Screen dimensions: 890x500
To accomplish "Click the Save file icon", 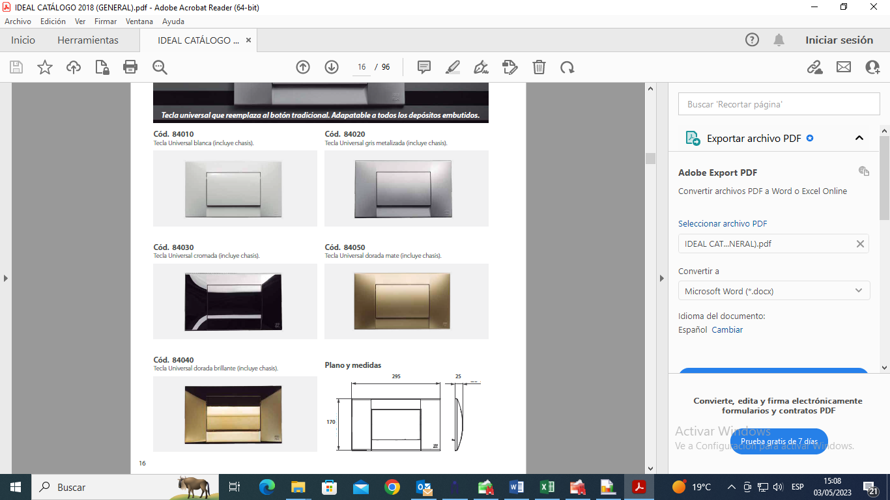I will pos(16,67).
